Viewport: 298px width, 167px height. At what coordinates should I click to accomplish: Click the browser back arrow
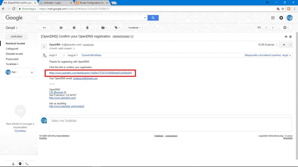[3, 9]
